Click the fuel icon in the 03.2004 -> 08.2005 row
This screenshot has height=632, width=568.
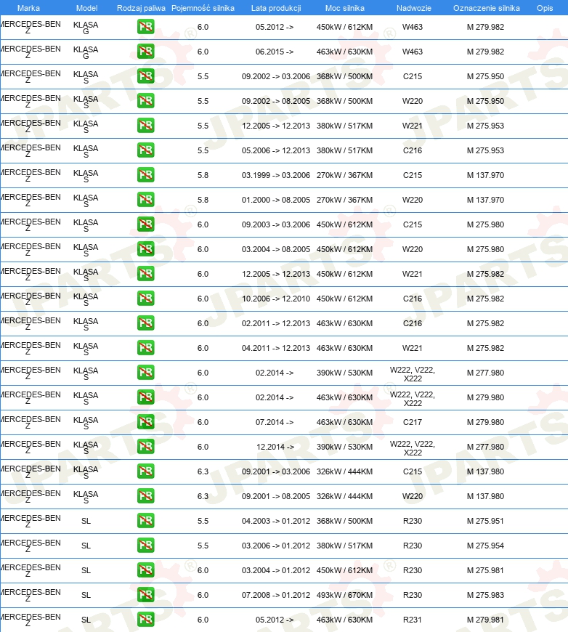145,249
